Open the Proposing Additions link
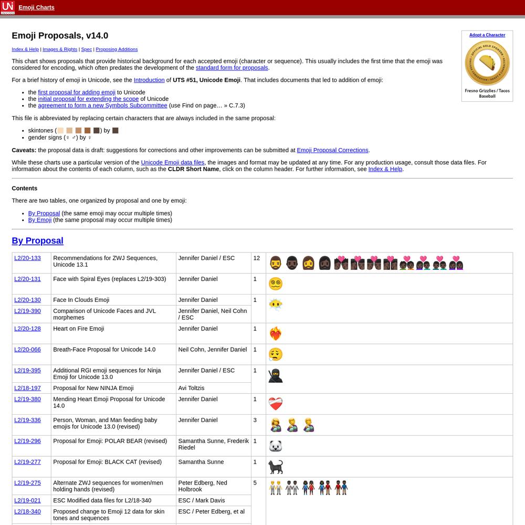Image resolution: width=525 pixels, height=525 pixels. point(117,49)
